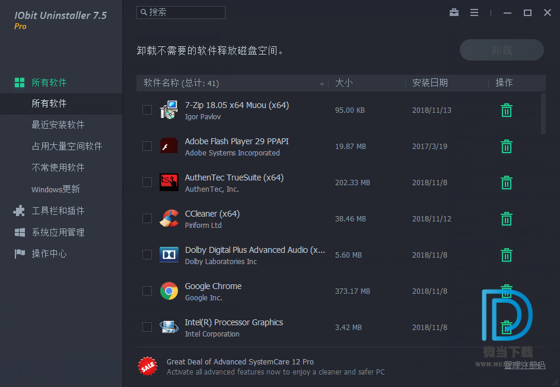
Task: Click the 95.00 KB size value
Action: (350, 110)
